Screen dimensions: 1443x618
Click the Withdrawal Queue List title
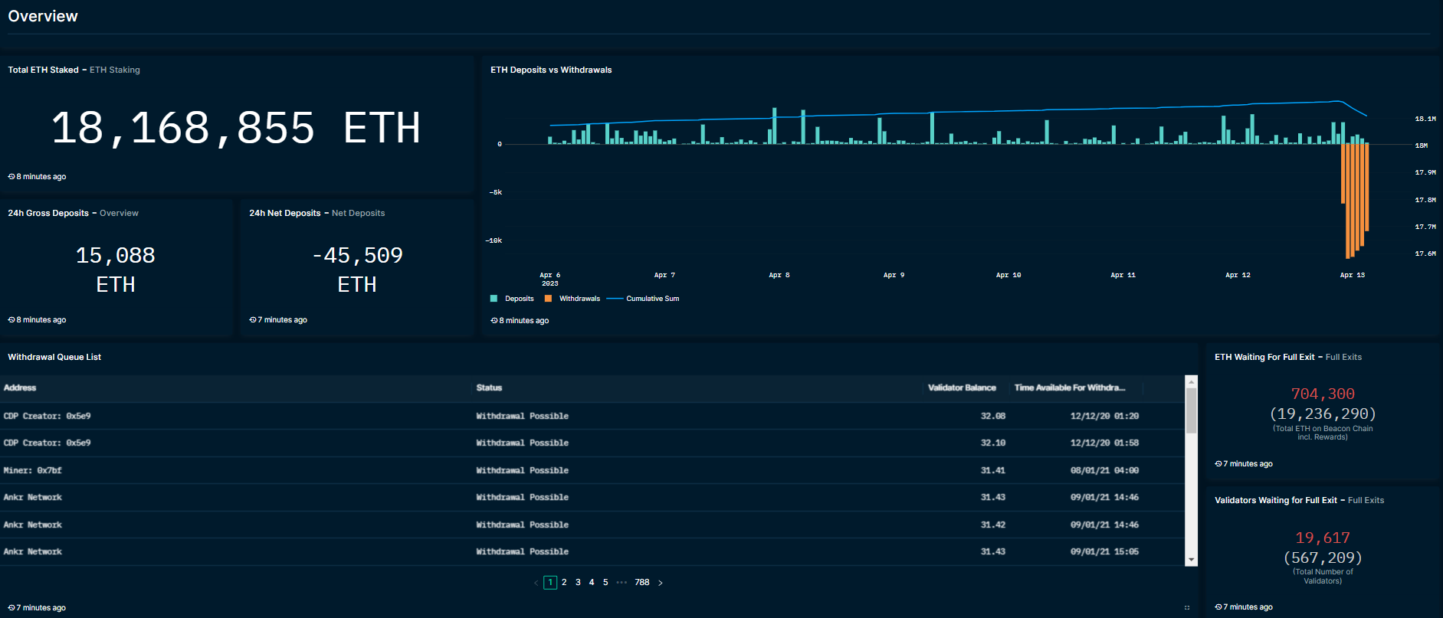(x=54, y=357)
